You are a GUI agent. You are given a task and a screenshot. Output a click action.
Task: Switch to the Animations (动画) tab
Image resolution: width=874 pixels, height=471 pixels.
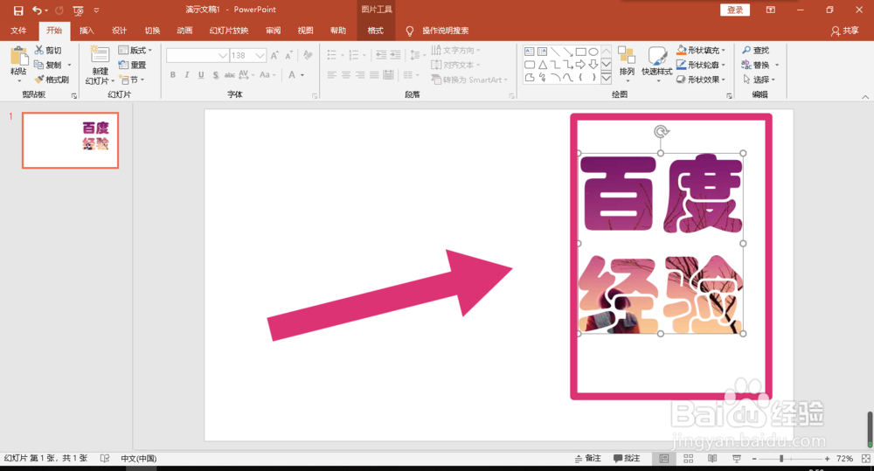point(184,31)
